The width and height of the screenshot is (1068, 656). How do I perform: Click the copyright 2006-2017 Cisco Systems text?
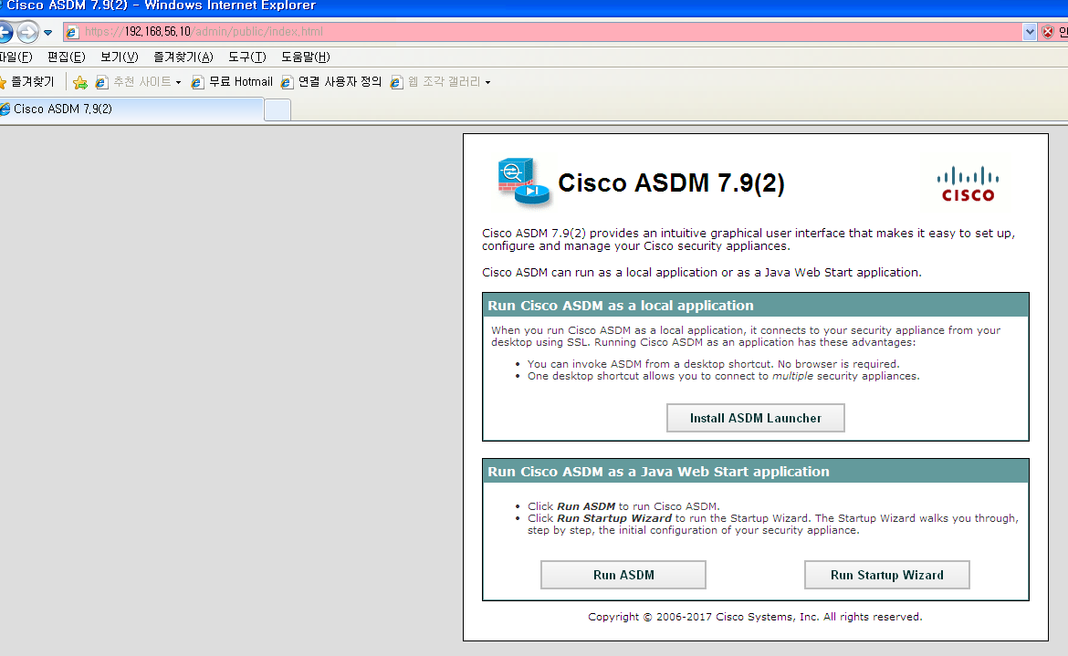pos(755,617)
